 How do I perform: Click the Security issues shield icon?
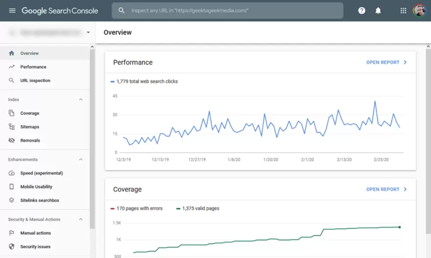tap(12, 246)
